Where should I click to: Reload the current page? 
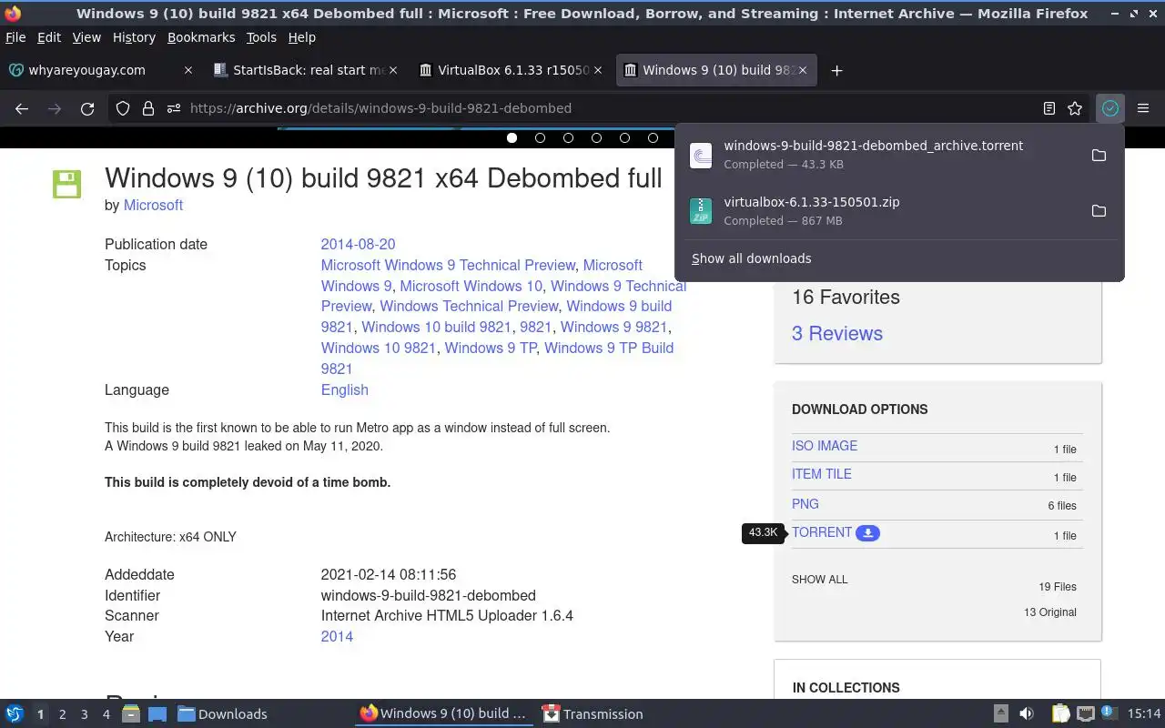87,108
